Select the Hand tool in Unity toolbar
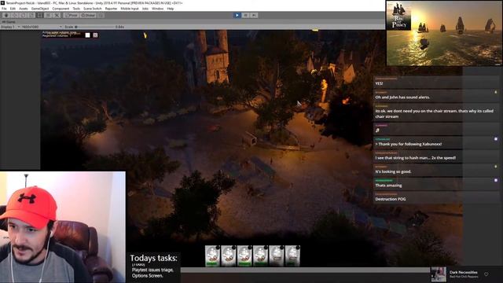Image resolution: width=503 pixels, height=283 pixels. [6, 15]
